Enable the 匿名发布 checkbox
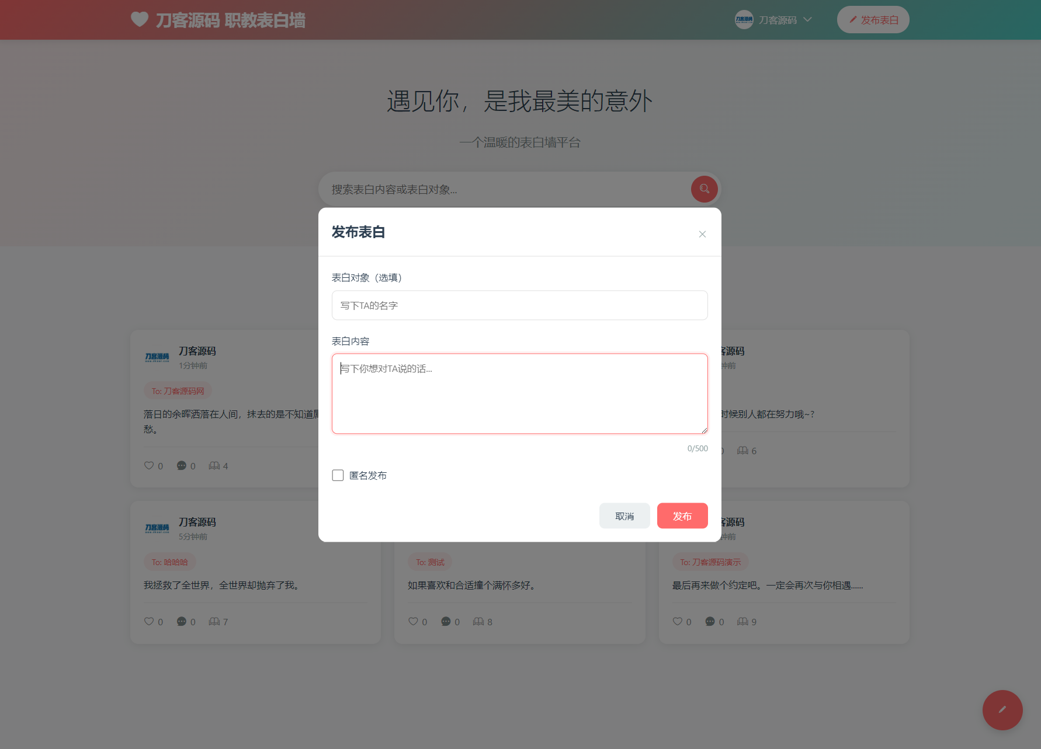1041x749 pixels. (338, 475)
